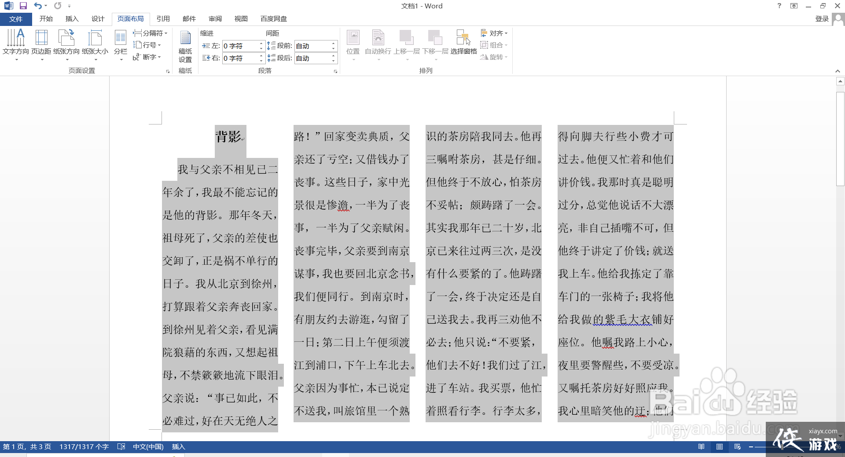845x457 pixels.
Task: Decrease right indent with down stepper arrow
Action: coord(261,61)
